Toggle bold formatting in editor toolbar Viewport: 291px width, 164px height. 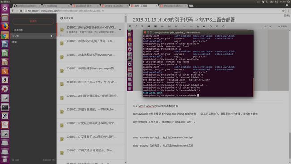click(130, 26)
